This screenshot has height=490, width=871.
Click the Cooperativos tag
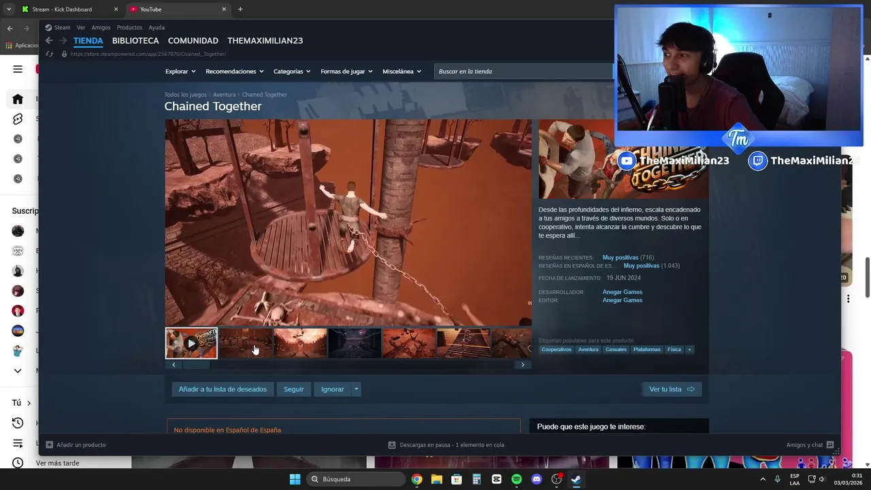[x=557, y=349]
